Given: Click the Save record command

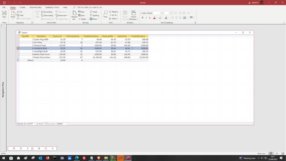Looking at the screenshot, I should point(81,15).
